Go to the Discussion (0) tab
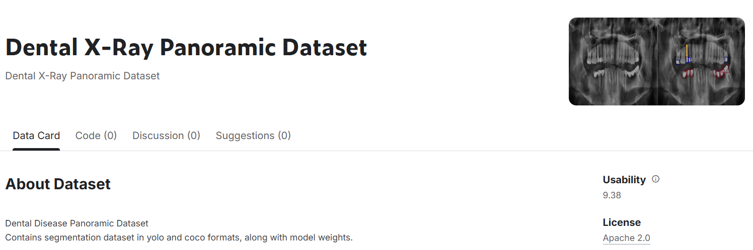 click(166, 136)
